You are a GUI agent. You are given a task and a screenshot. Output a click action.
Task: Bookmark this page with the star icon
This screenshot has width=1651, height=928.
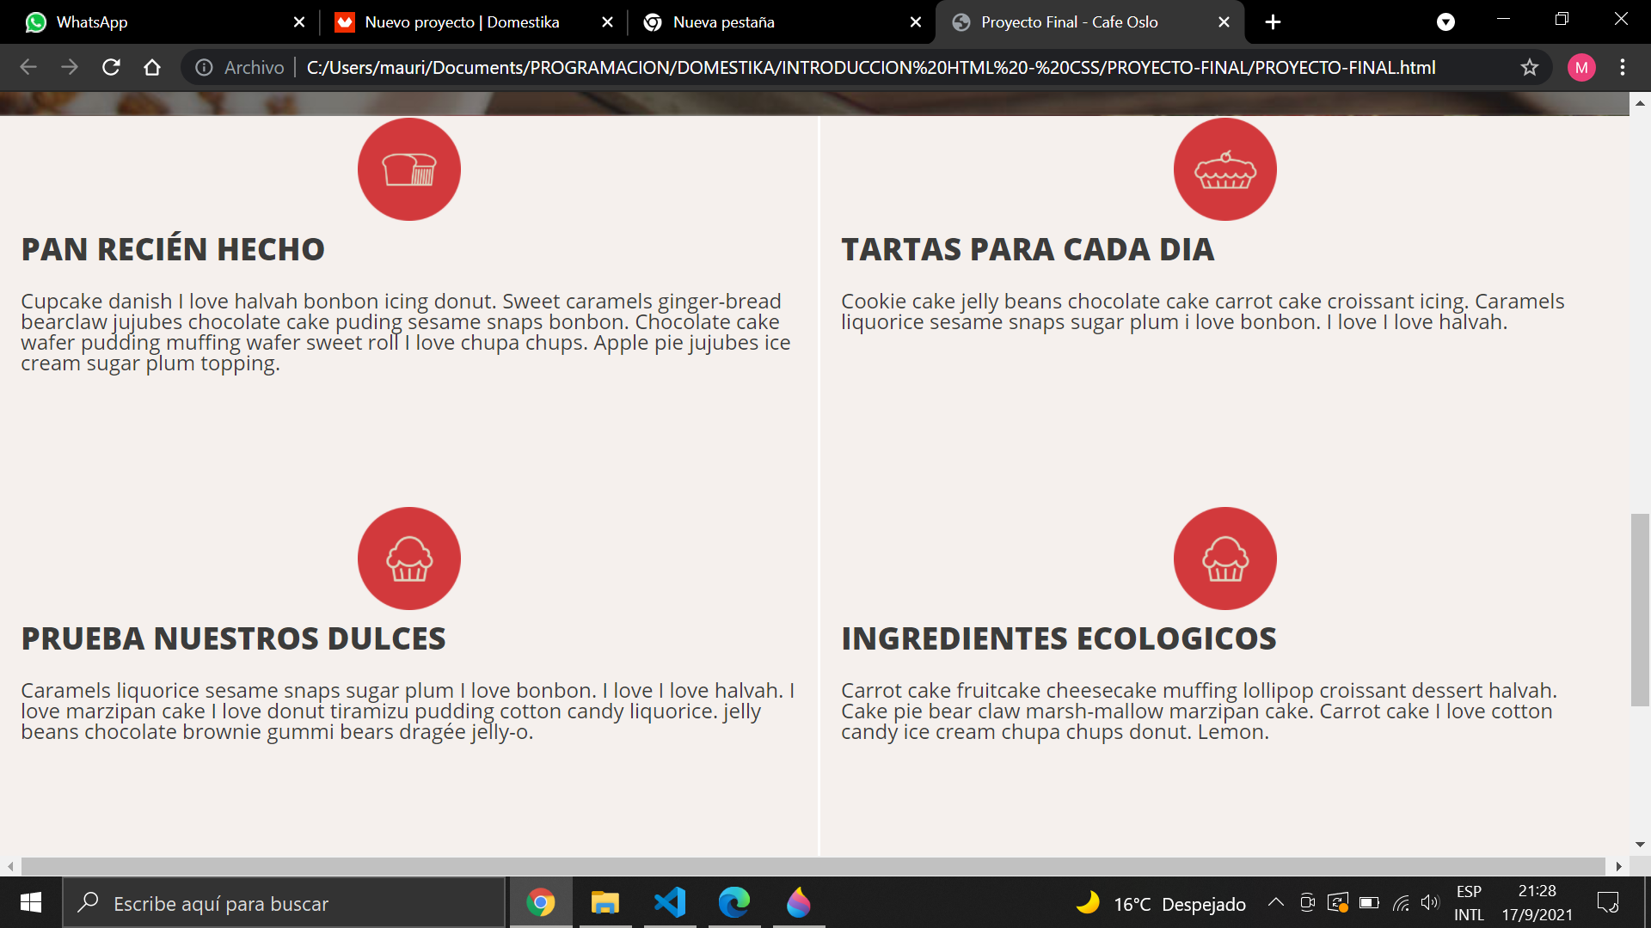(1529, 67)
